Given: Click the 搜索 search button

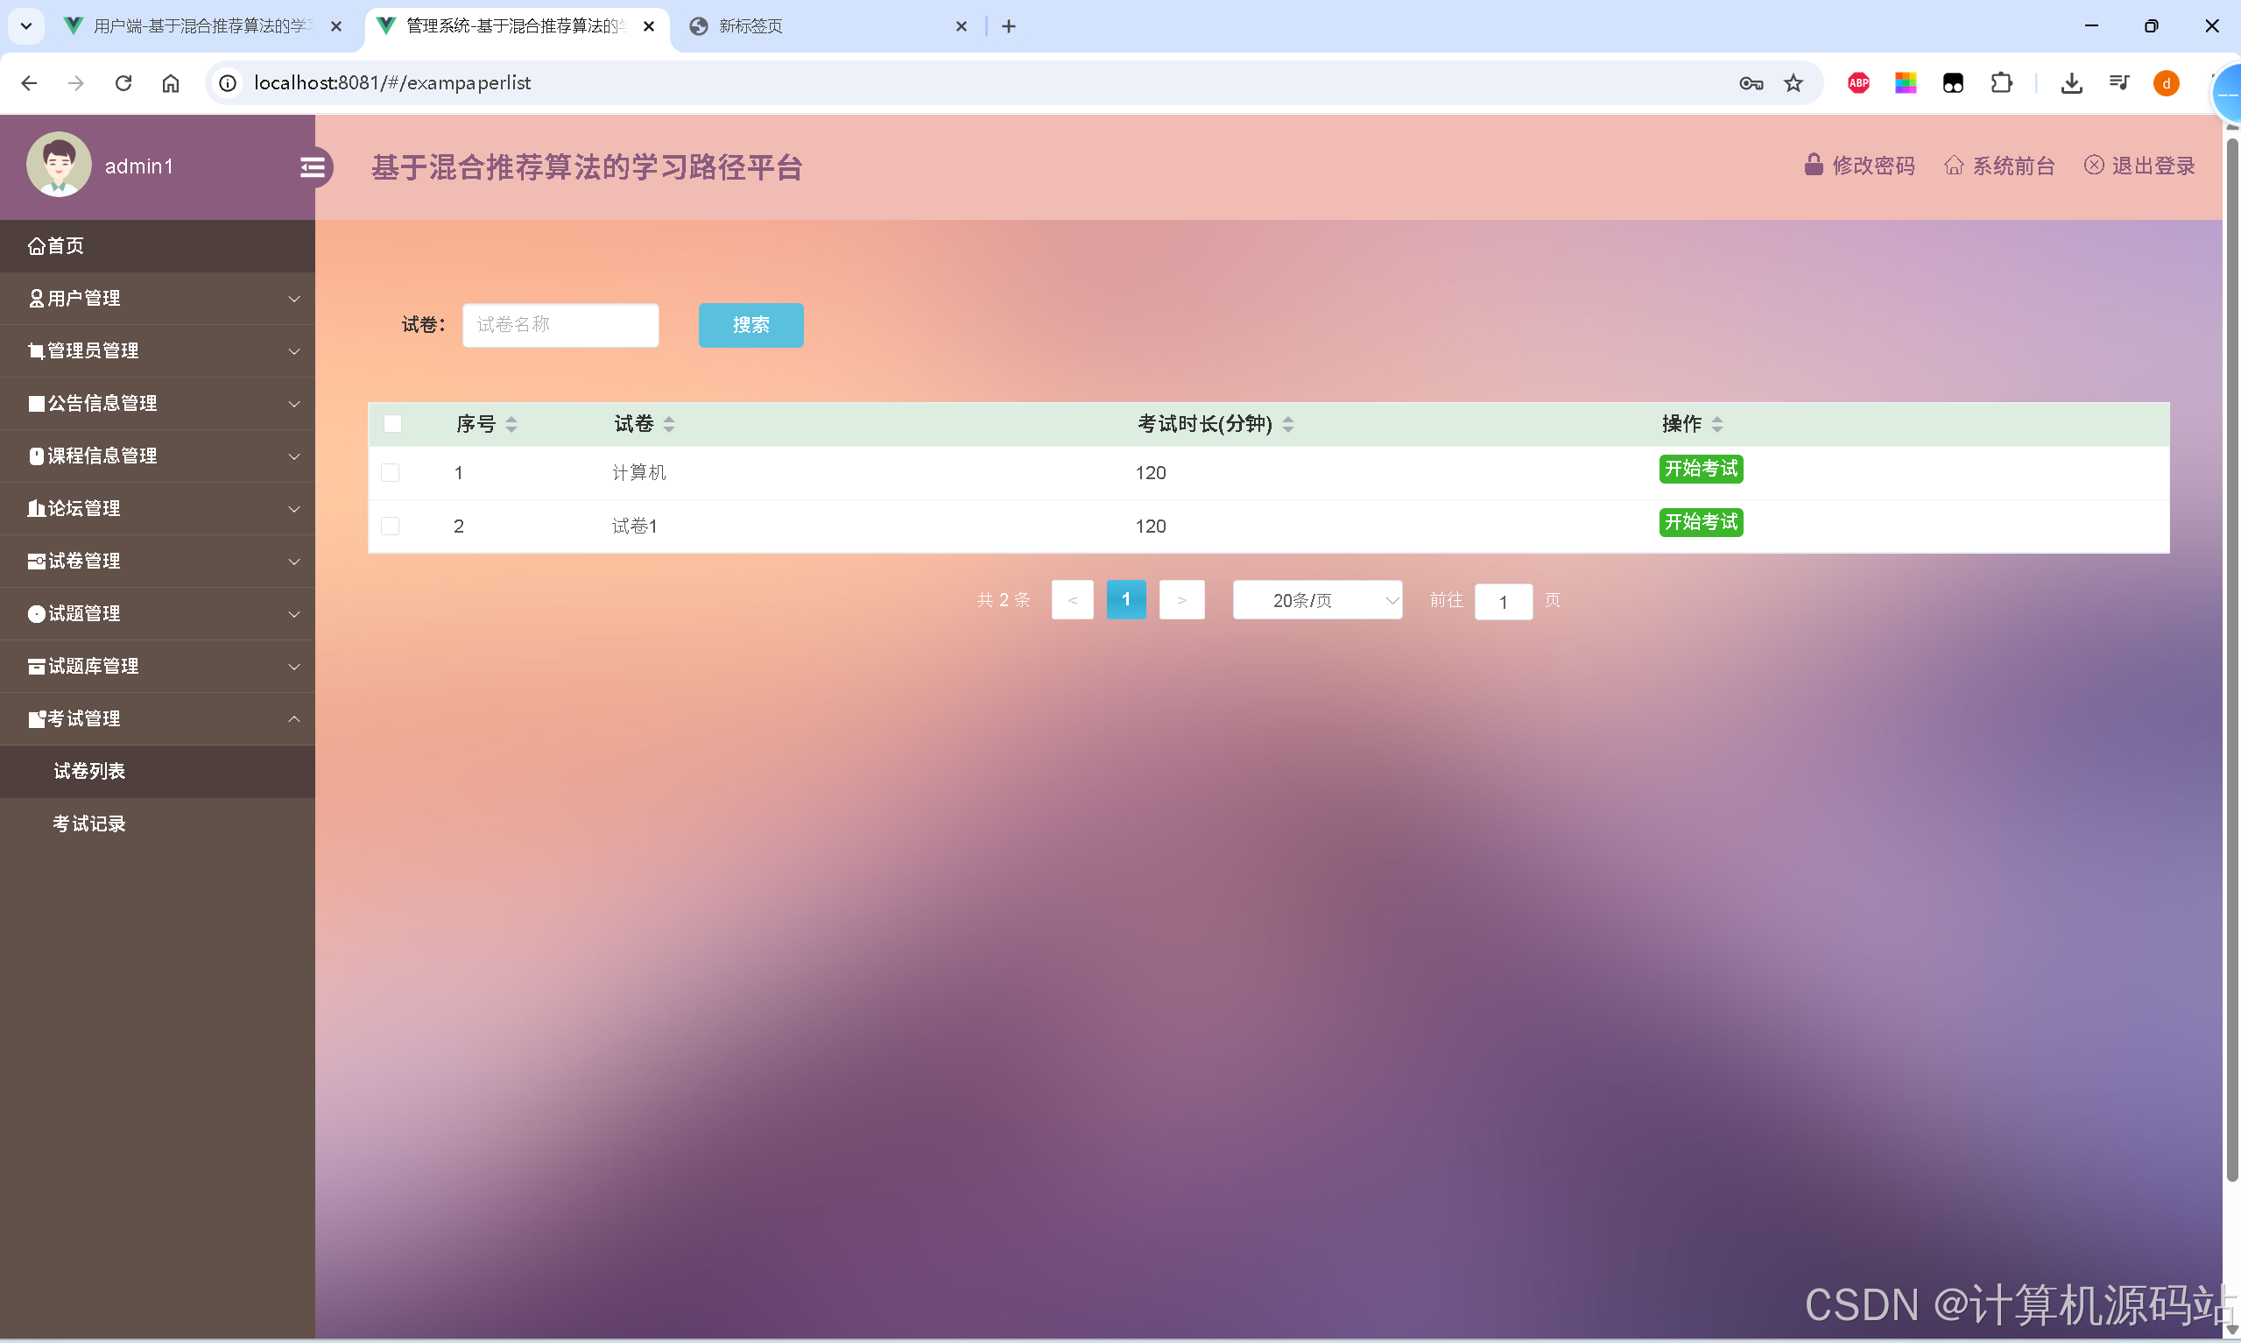Looking at the screenshot, I should [750, 324].
